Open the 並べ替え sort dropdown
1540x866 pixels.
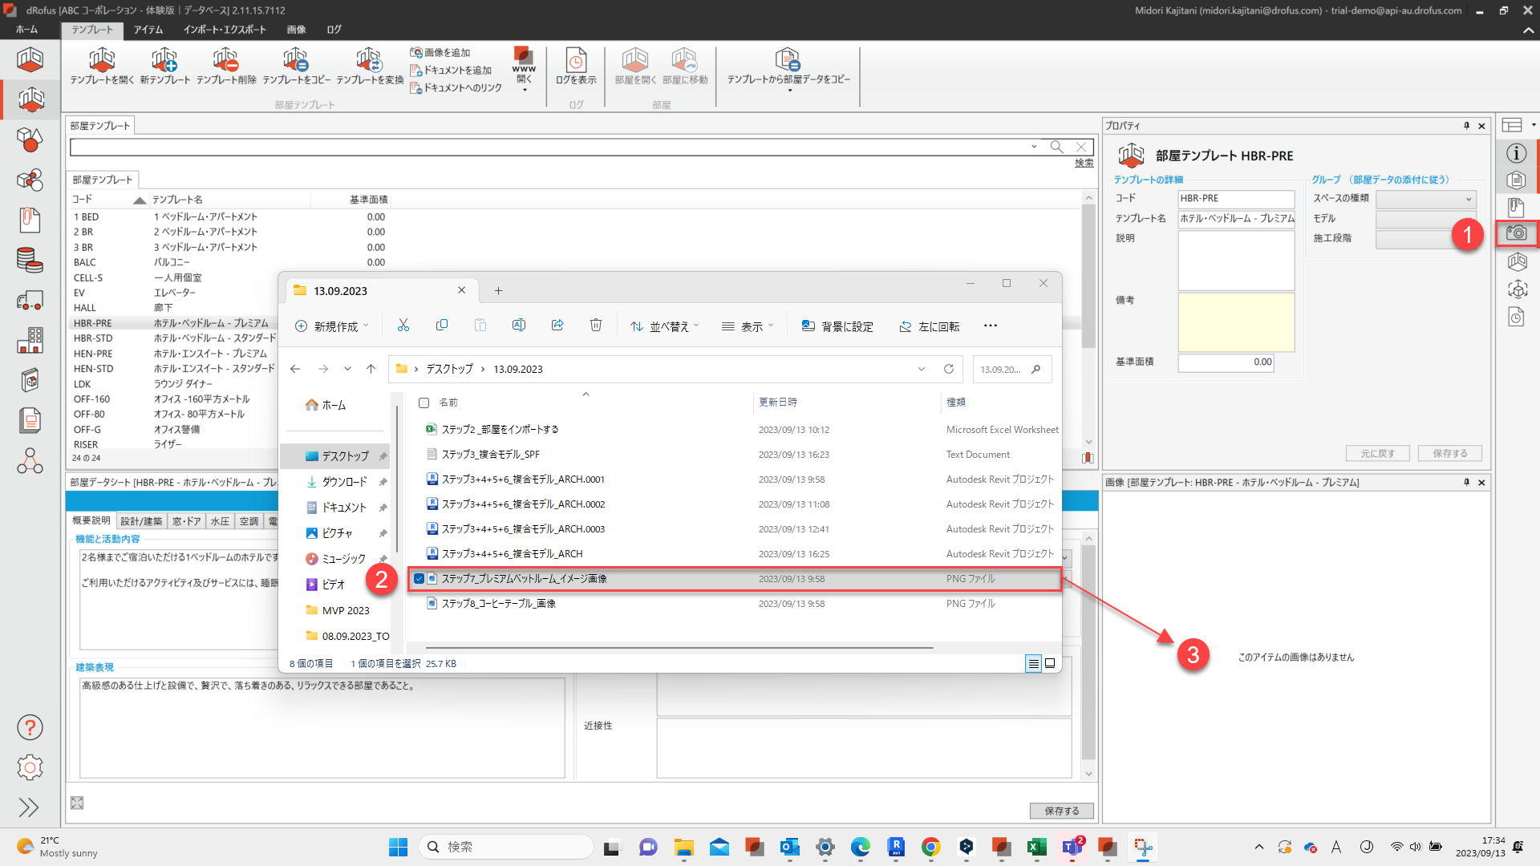[x=665, y=326]
